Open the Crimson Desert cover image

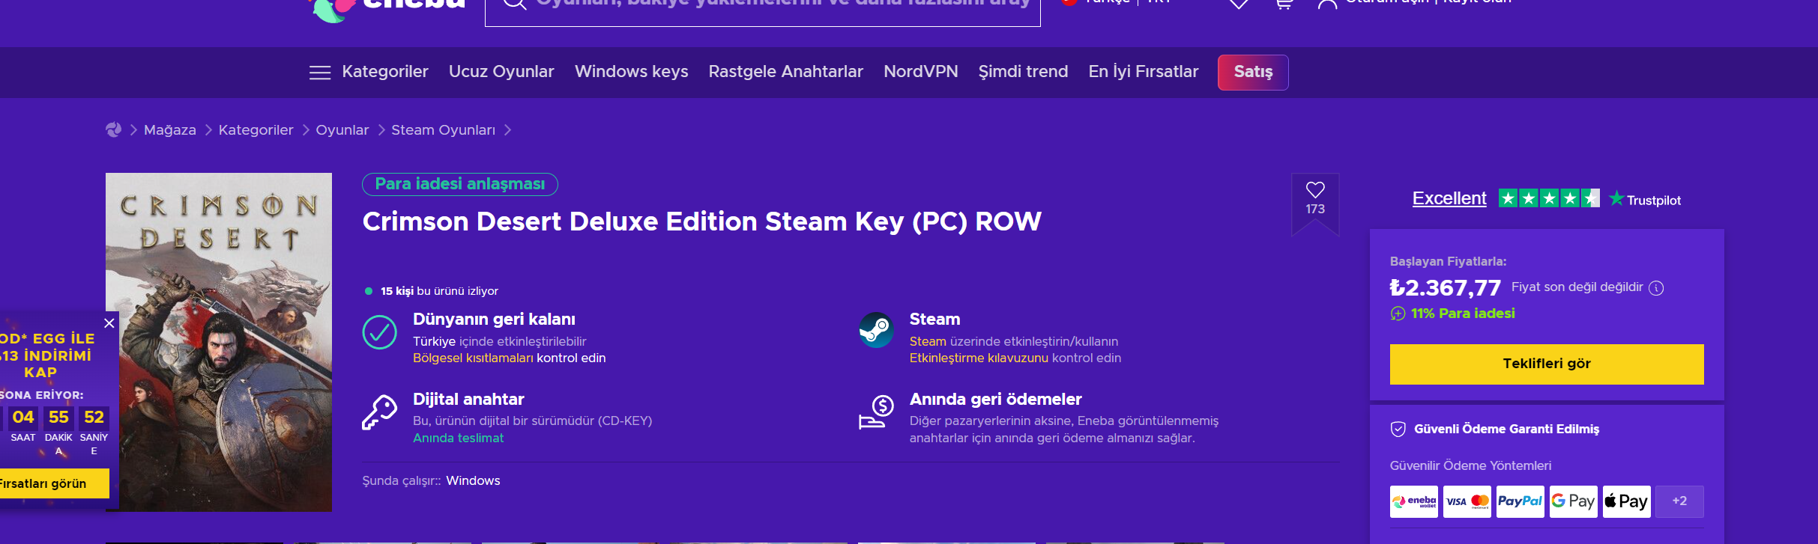[x=219, y=342]
